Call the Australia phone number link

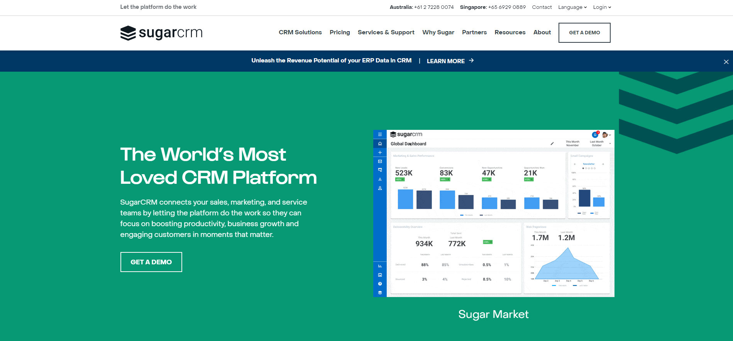click(434, 7)
